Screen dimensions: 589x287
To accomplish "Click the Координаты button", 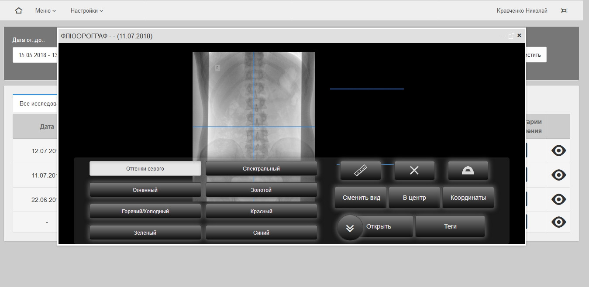I will tap(468, 198).
